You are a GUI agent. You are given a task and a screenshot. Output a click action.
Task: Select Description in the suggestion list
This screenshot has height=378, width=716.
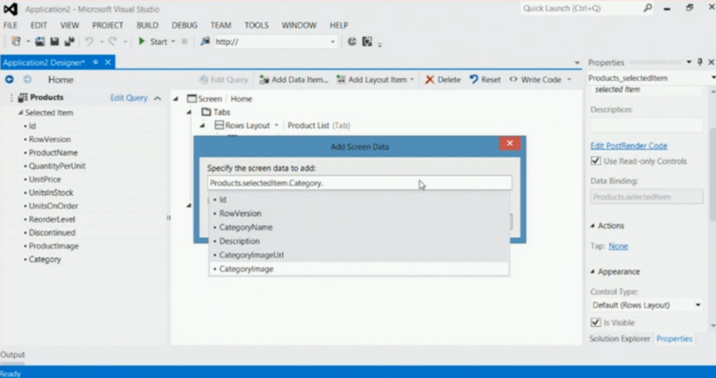point(359,241)
